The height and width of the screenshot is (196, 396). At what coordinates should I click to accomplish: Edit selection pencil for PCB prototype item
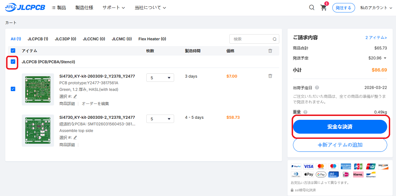tap(75, 96)
